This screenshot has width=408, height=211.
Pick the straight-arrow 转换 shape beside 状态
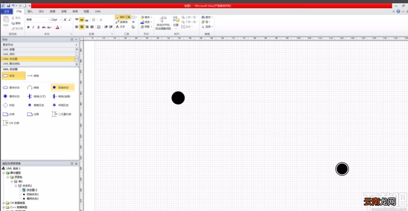[x=33, y=76]
